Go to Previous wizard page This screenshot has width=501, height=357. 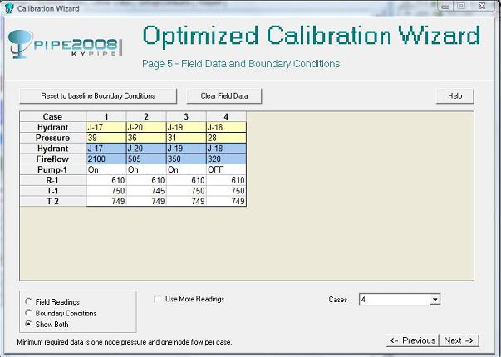pos(412,340)
